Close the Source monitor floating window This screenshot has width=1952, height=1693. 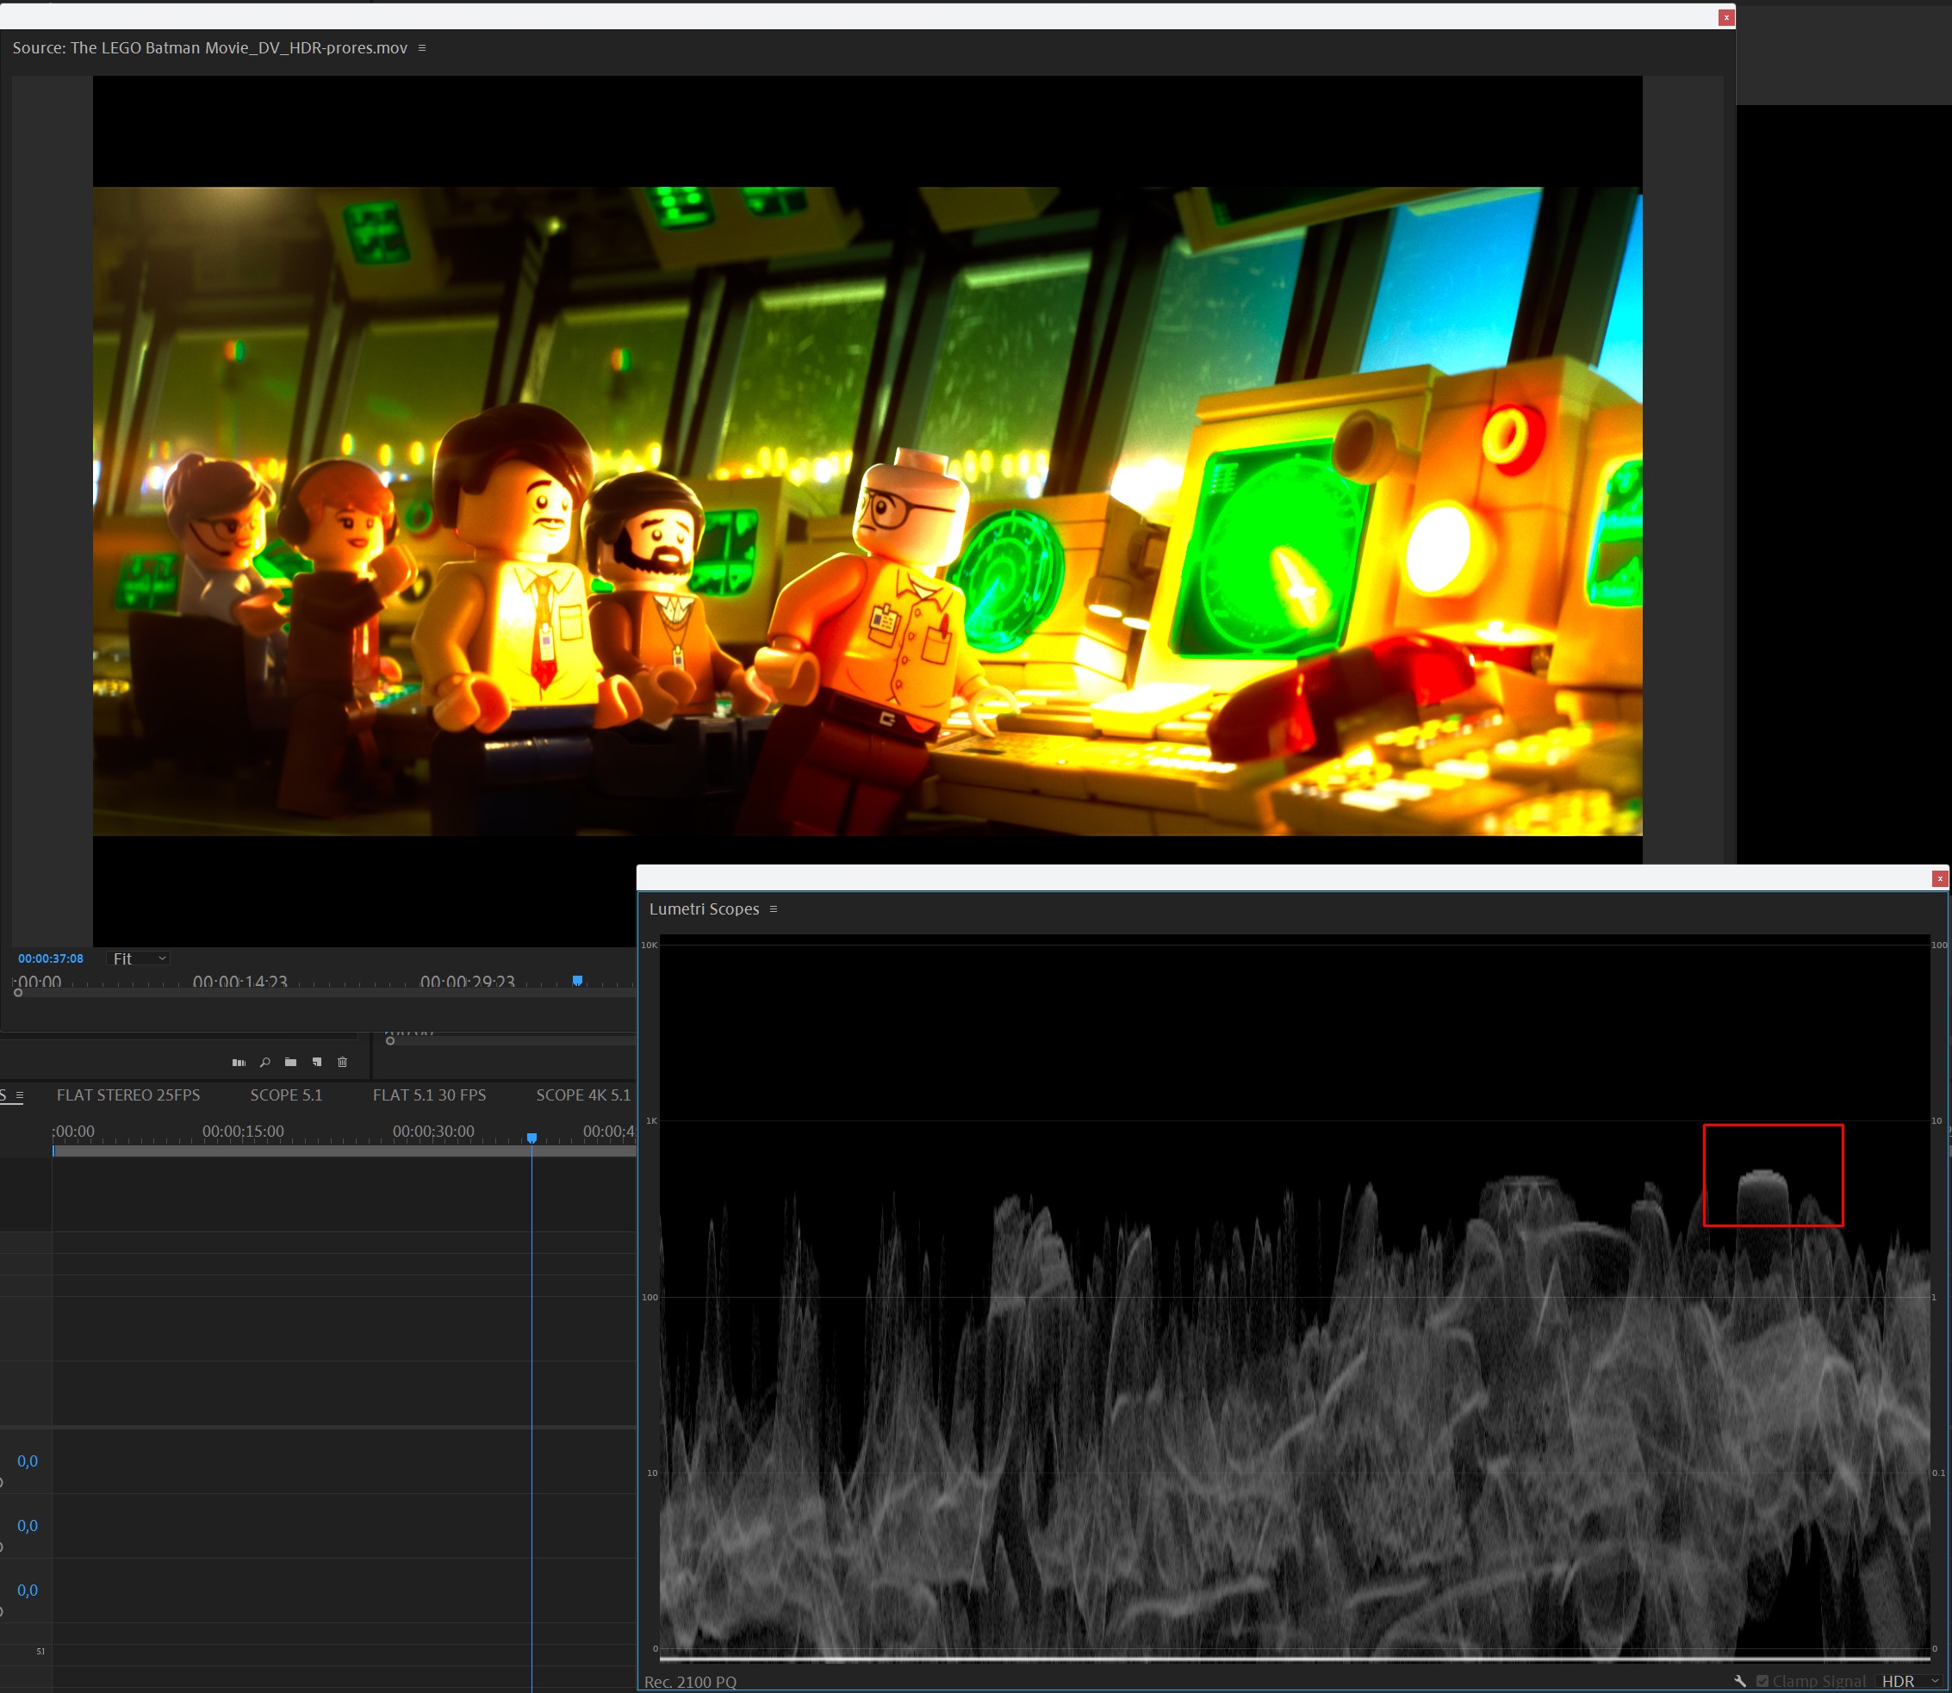tap(1726, 17)
